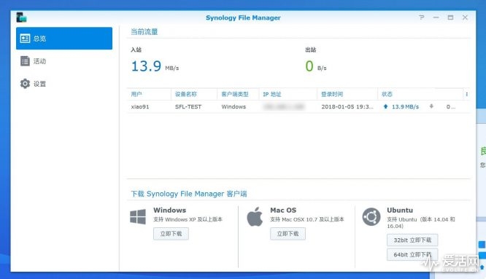Maximize the Synology File Manager window

pos(450,17)
